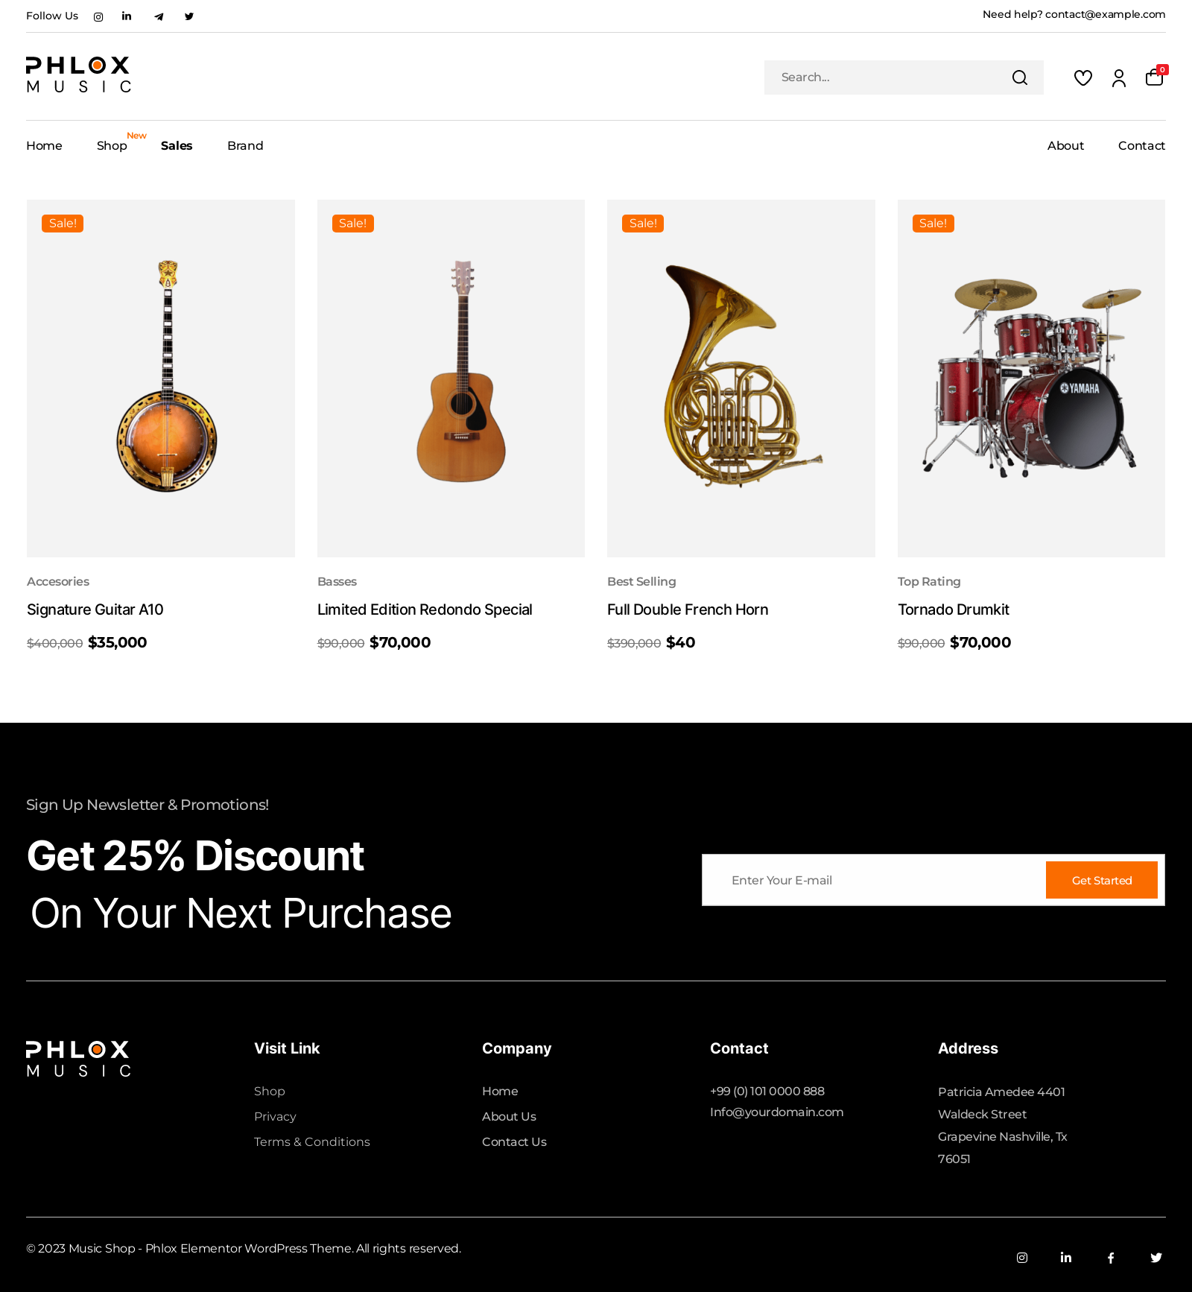Click inside the Search box

(x=887, y=77)
